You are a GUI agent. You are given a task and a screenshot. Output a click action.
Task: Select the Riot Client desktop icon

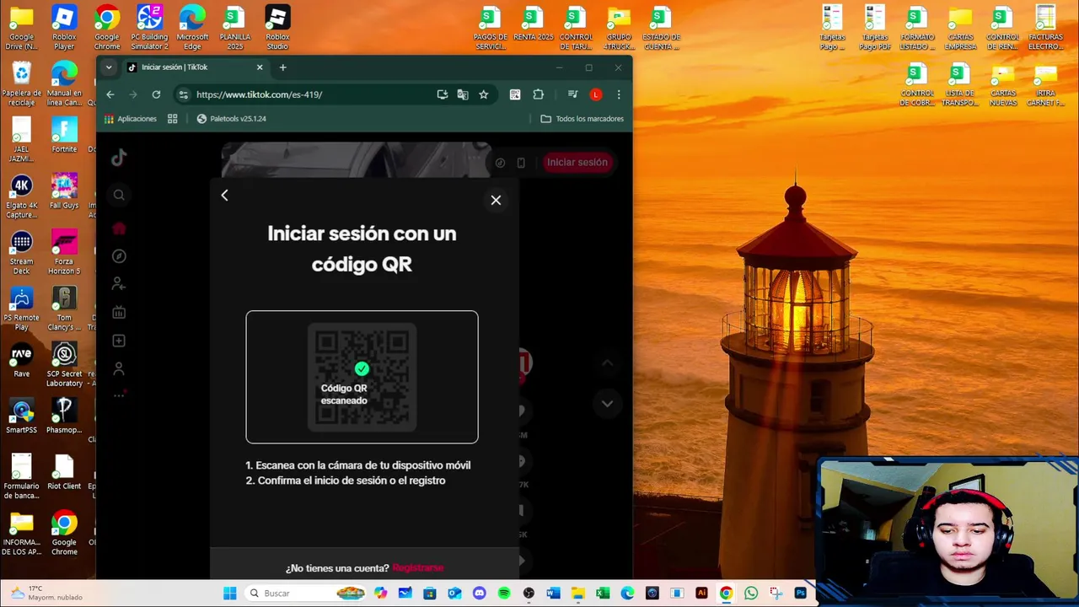pyautogui.click(x=64, y=473)
